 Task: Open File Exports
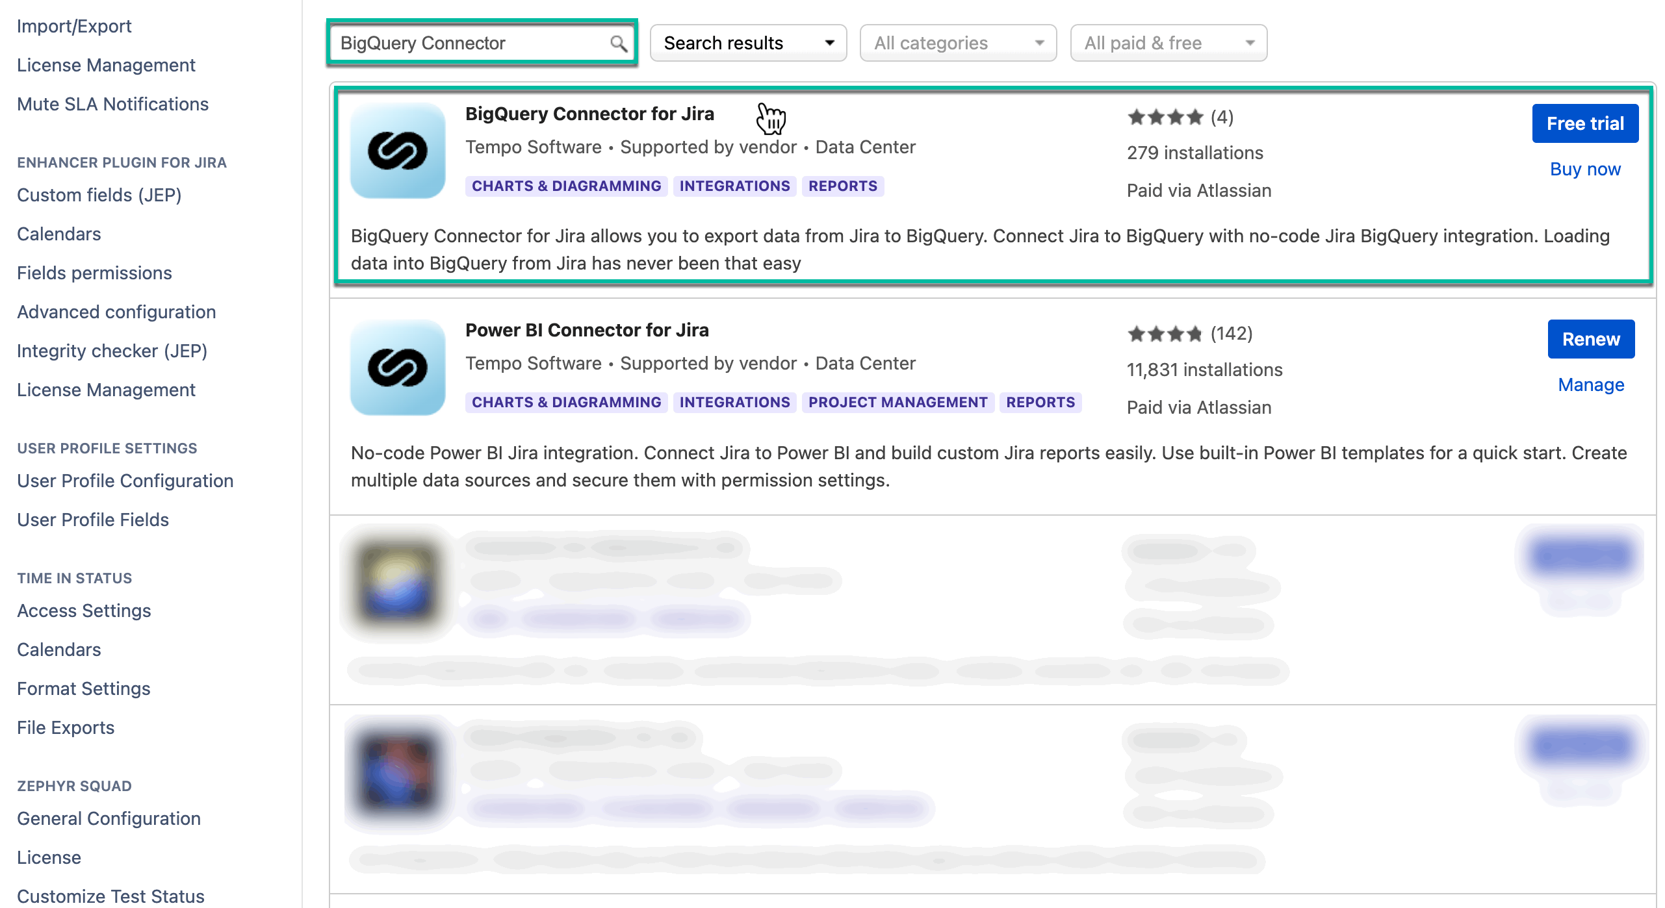[x=66, y=727]
